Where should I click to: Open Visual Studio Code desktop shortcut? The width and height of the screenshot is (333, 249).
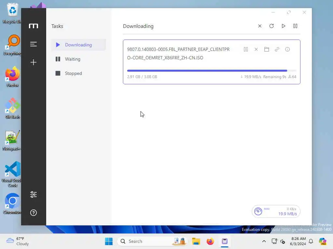click(12, 174)
